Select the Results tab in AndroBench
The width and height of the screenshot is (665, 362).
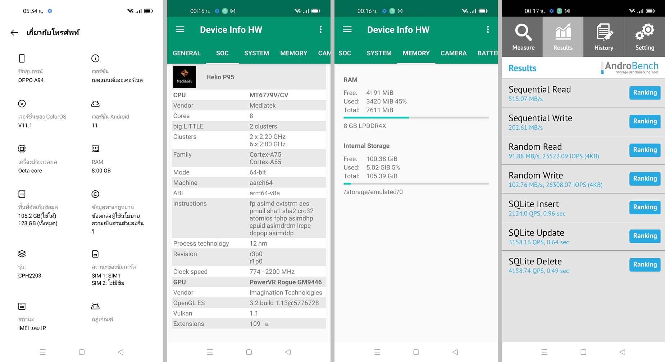[563, 37]
